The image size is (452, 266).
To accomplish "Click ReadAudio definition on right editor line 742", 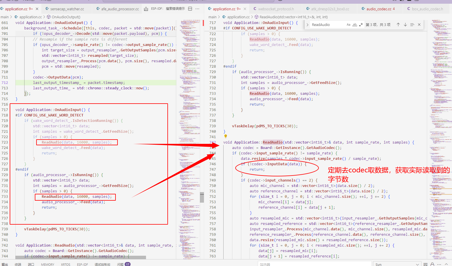I will pos(272,142).
